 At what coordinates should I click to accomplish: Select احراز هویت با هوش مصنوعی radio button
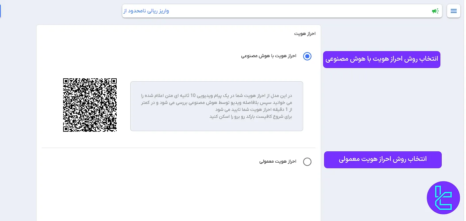tap(307, 56)
